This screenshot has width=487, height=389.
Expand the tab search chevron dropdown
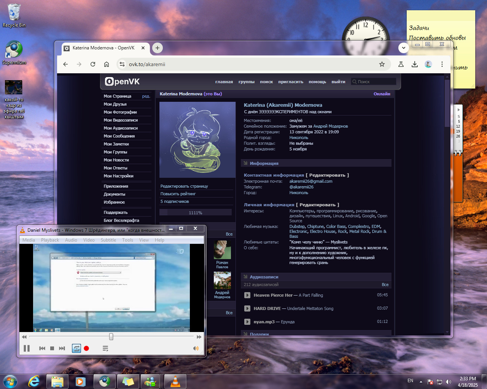tap(403, 48)
